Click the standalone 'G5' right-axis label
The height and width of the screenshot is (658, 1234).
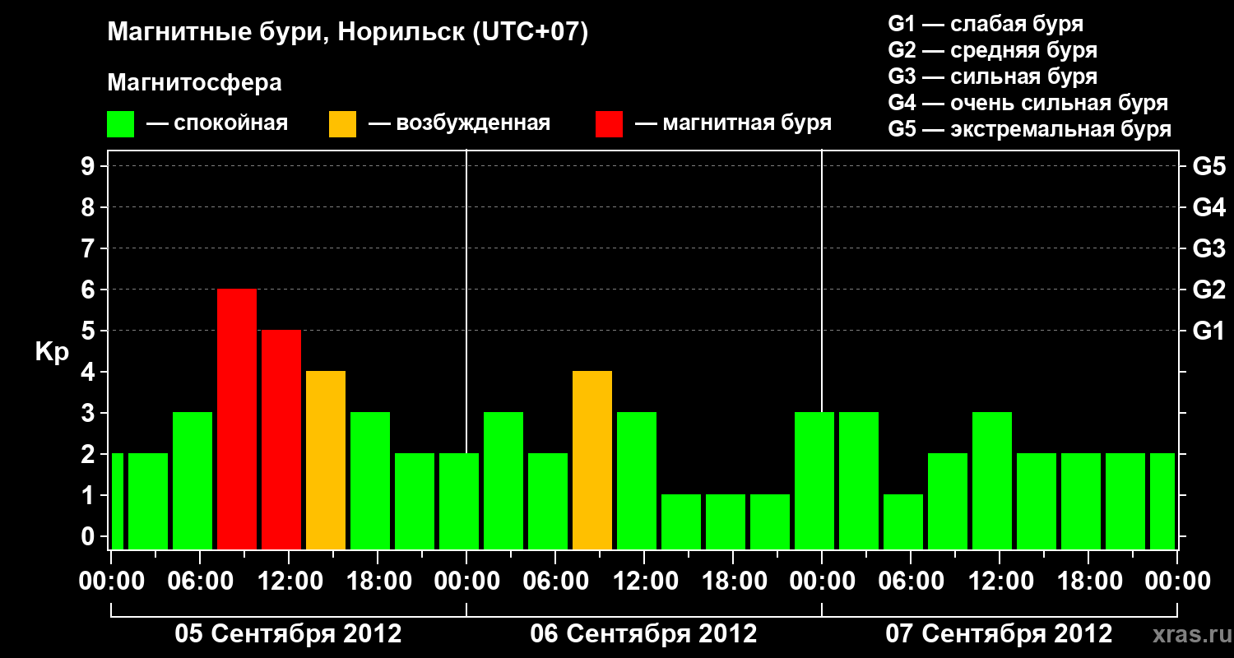click(1208, 166)
